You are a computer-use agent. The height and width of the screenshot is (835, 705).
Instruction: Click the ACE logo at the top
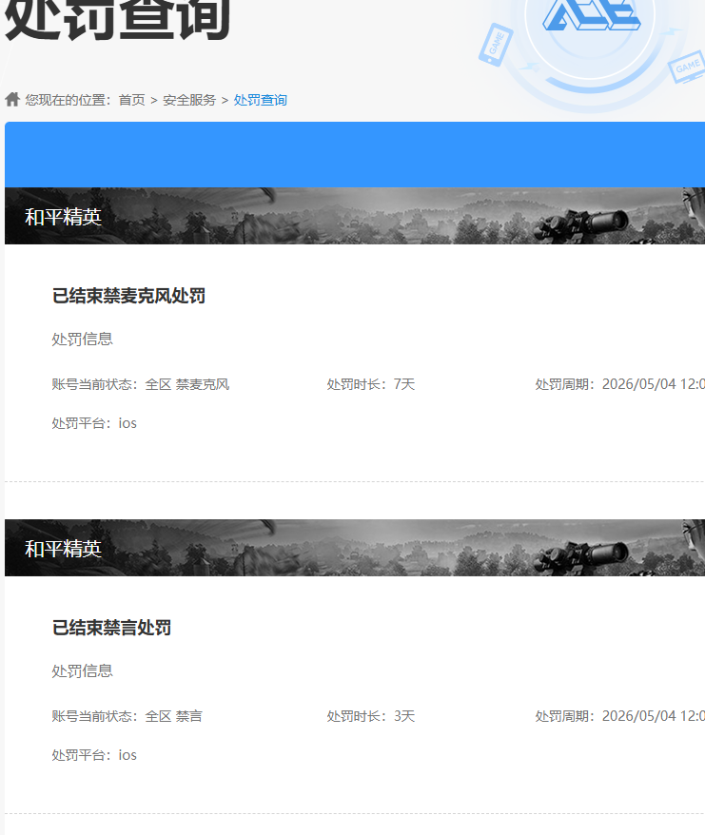click(591, 15)
